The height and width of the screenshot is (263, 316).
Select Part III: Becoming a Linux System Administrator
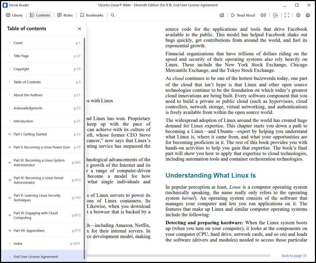tap(43, 162)
